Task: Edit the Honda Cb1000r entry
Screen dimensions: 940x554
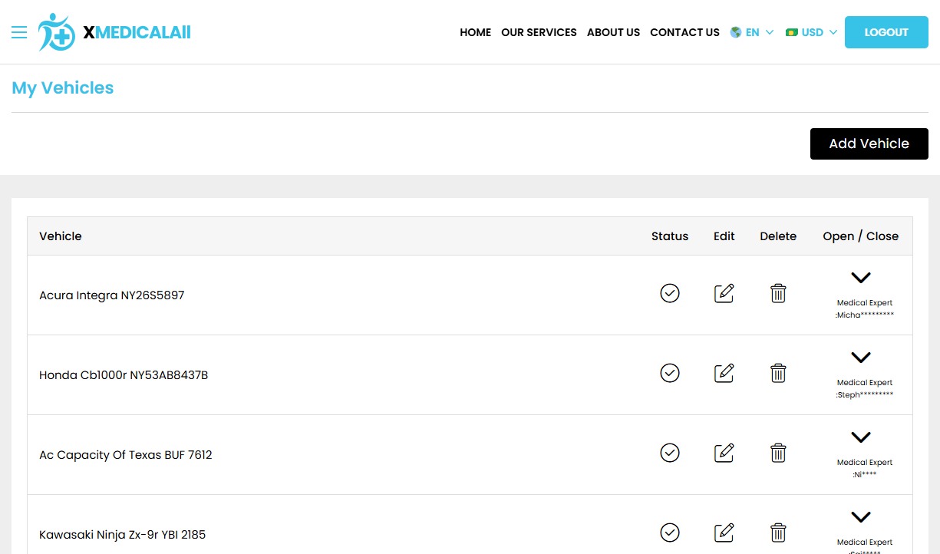Action: click(724, 374)
